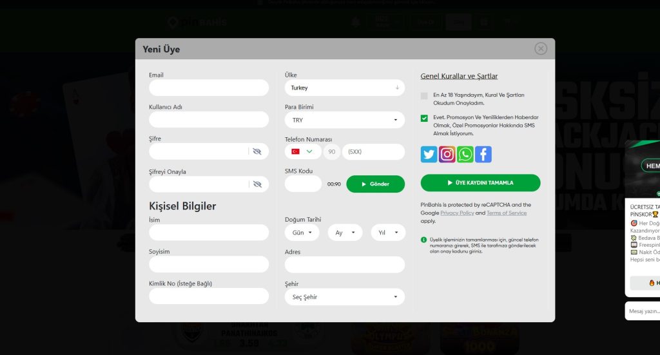This screenshot has width=660, height=355.
Task: Click the Instagram icon
Action: tap(447, 154)
